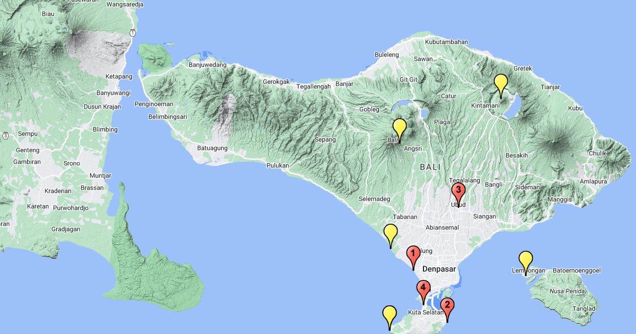Click the Gretek label
Viewport: 636px width, 334px height.
tap(523, 69)
